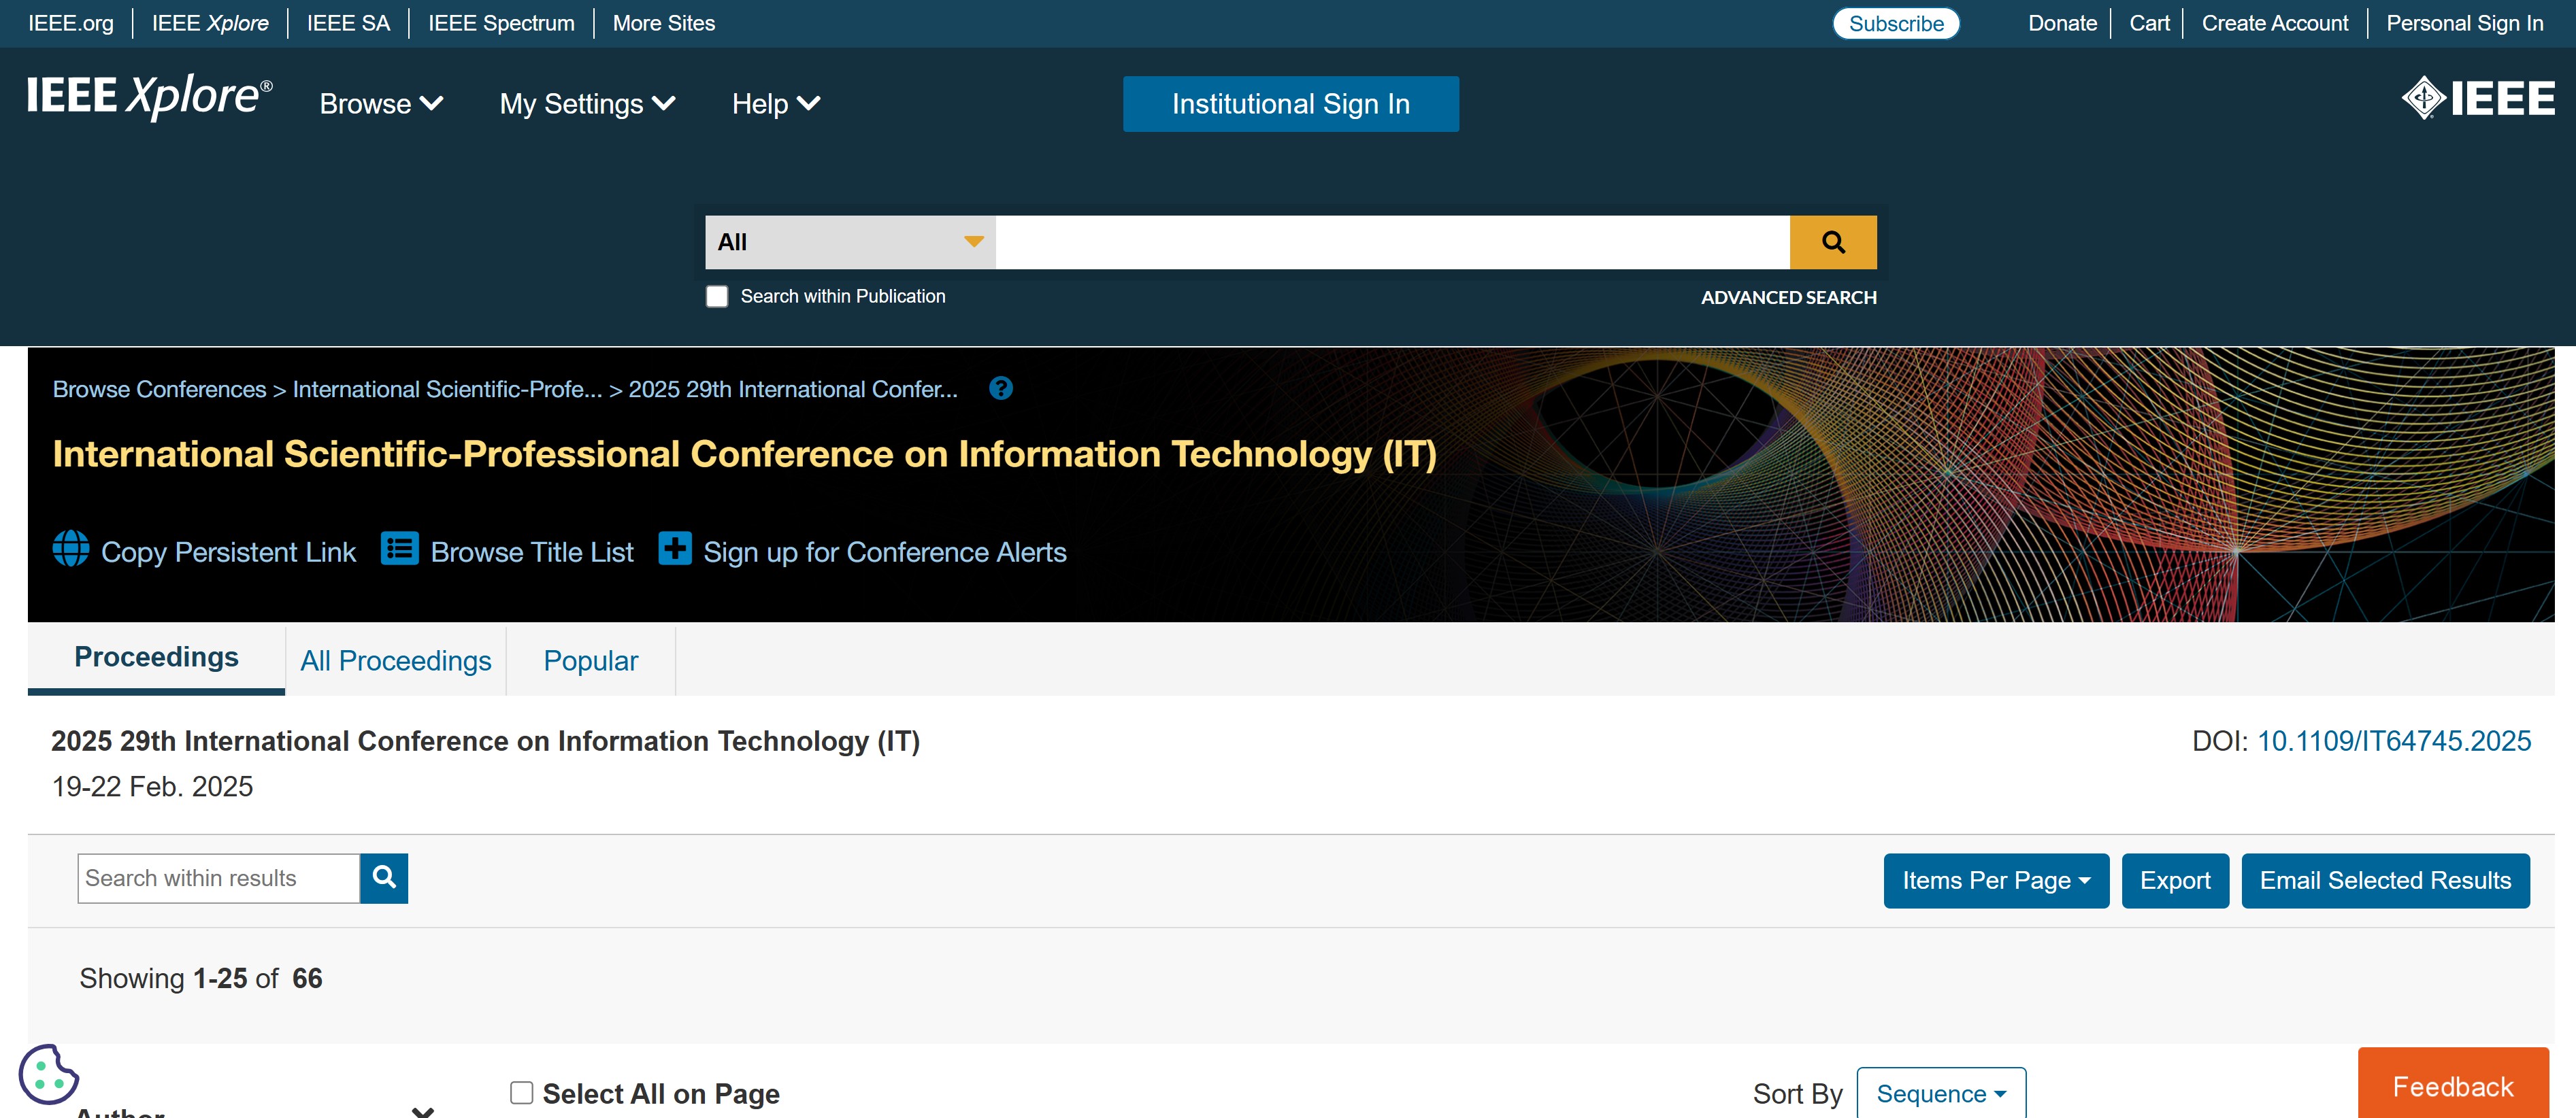The image size is (2576, 1118).
Task: Click the breadcrumb help question mark icon
Action: [x=1000, y=389]
